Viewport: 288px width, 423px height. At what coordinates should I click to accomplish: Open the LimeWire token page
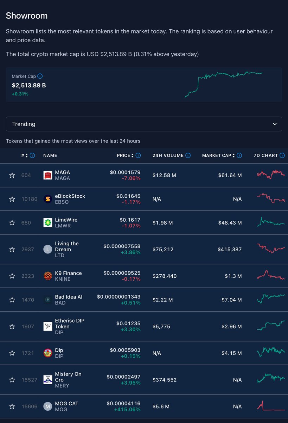(66, 220)
